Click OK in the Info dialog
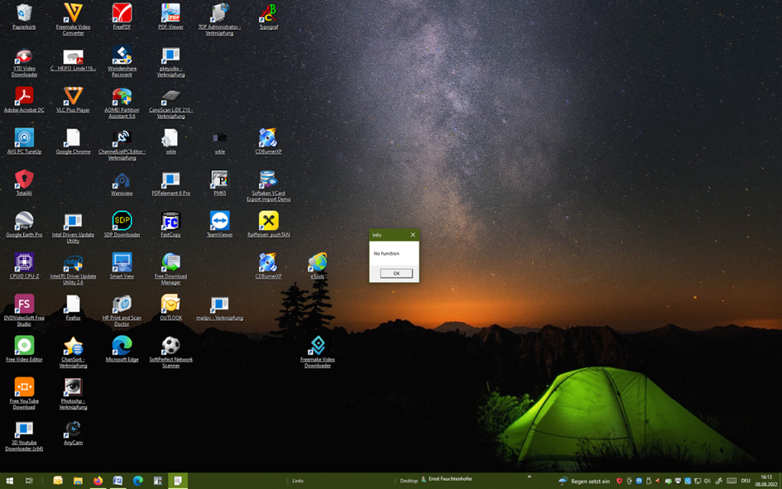Screen dimensions: 782x489 pos(396,273)
